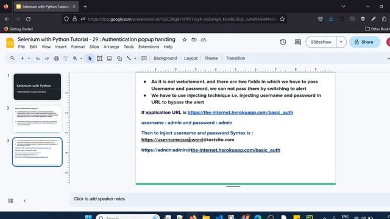Undo the last action
Image resolution: width=390 pixels, height=219 pixels.
tap(38, 58)
